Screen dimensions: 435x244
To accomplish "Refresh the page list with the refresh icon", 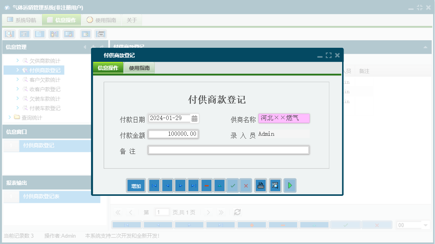I will tap(237, 212).
